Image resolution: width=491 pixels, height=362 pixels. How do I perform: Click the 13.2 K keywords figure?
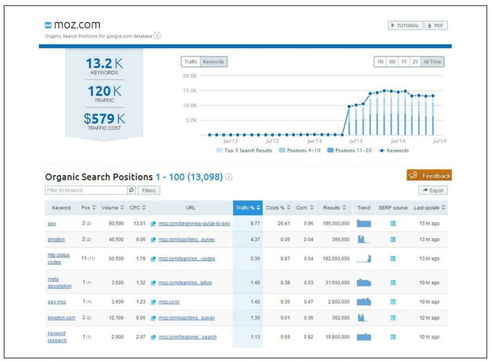pos(104,64)
